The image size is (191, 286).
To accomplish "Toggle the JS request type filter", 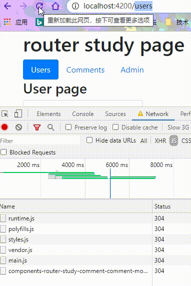I will click(173, 141).
